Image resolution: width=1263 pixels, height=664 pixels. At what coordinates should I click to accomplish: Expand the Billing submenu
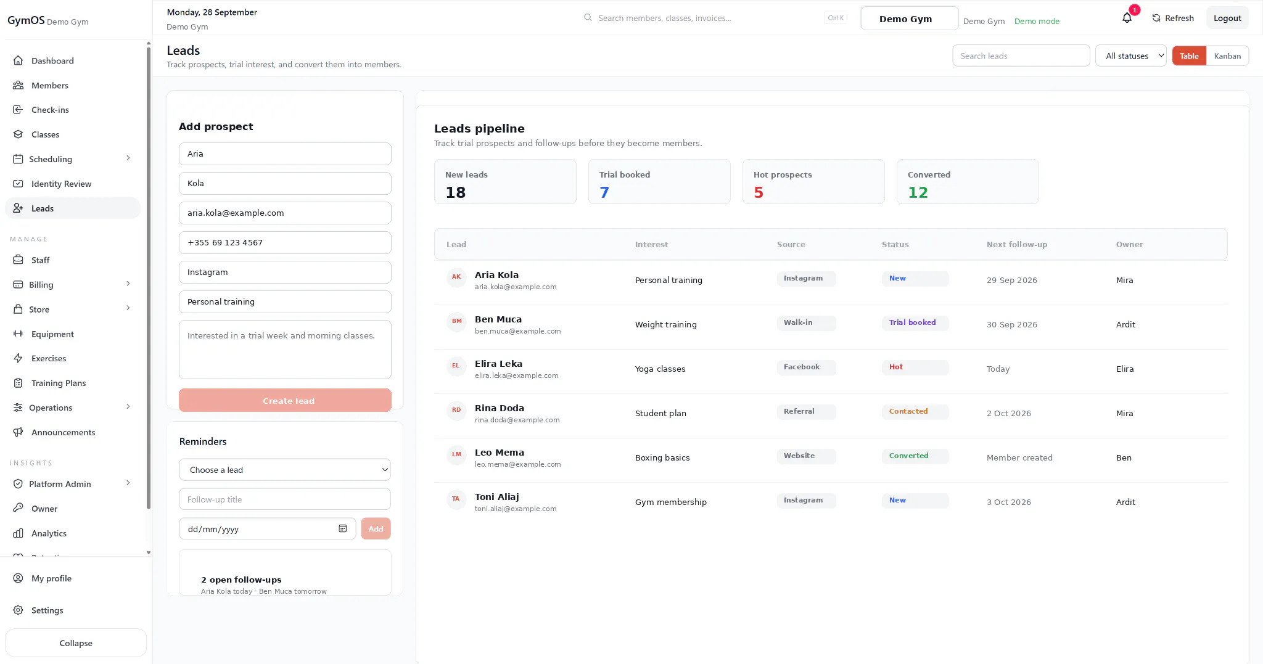(x=128, y=284)
